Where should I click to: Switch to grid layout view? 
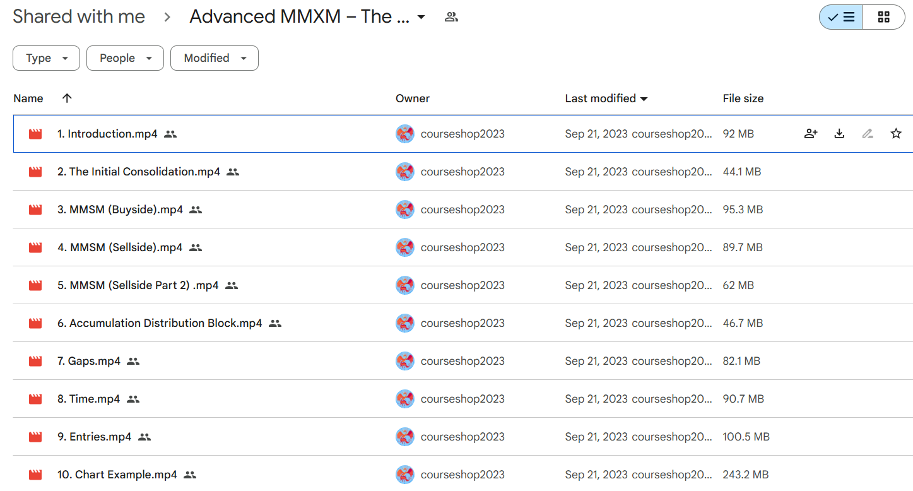point(883,17)
